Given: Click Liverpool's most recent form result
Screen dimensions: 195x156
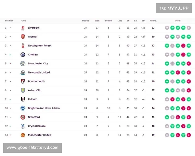Looking at the screenshot, I should click(x=188, y=28).
